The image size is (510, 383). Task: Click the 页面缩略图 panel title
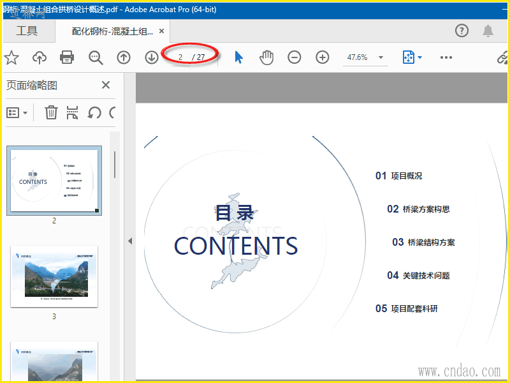[32, 86]
